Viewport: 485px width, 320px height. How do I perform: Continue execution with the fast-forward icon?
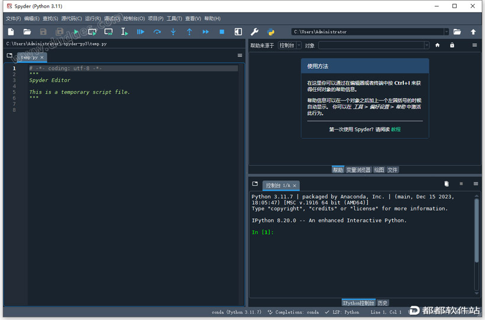[x=205, y=31]
